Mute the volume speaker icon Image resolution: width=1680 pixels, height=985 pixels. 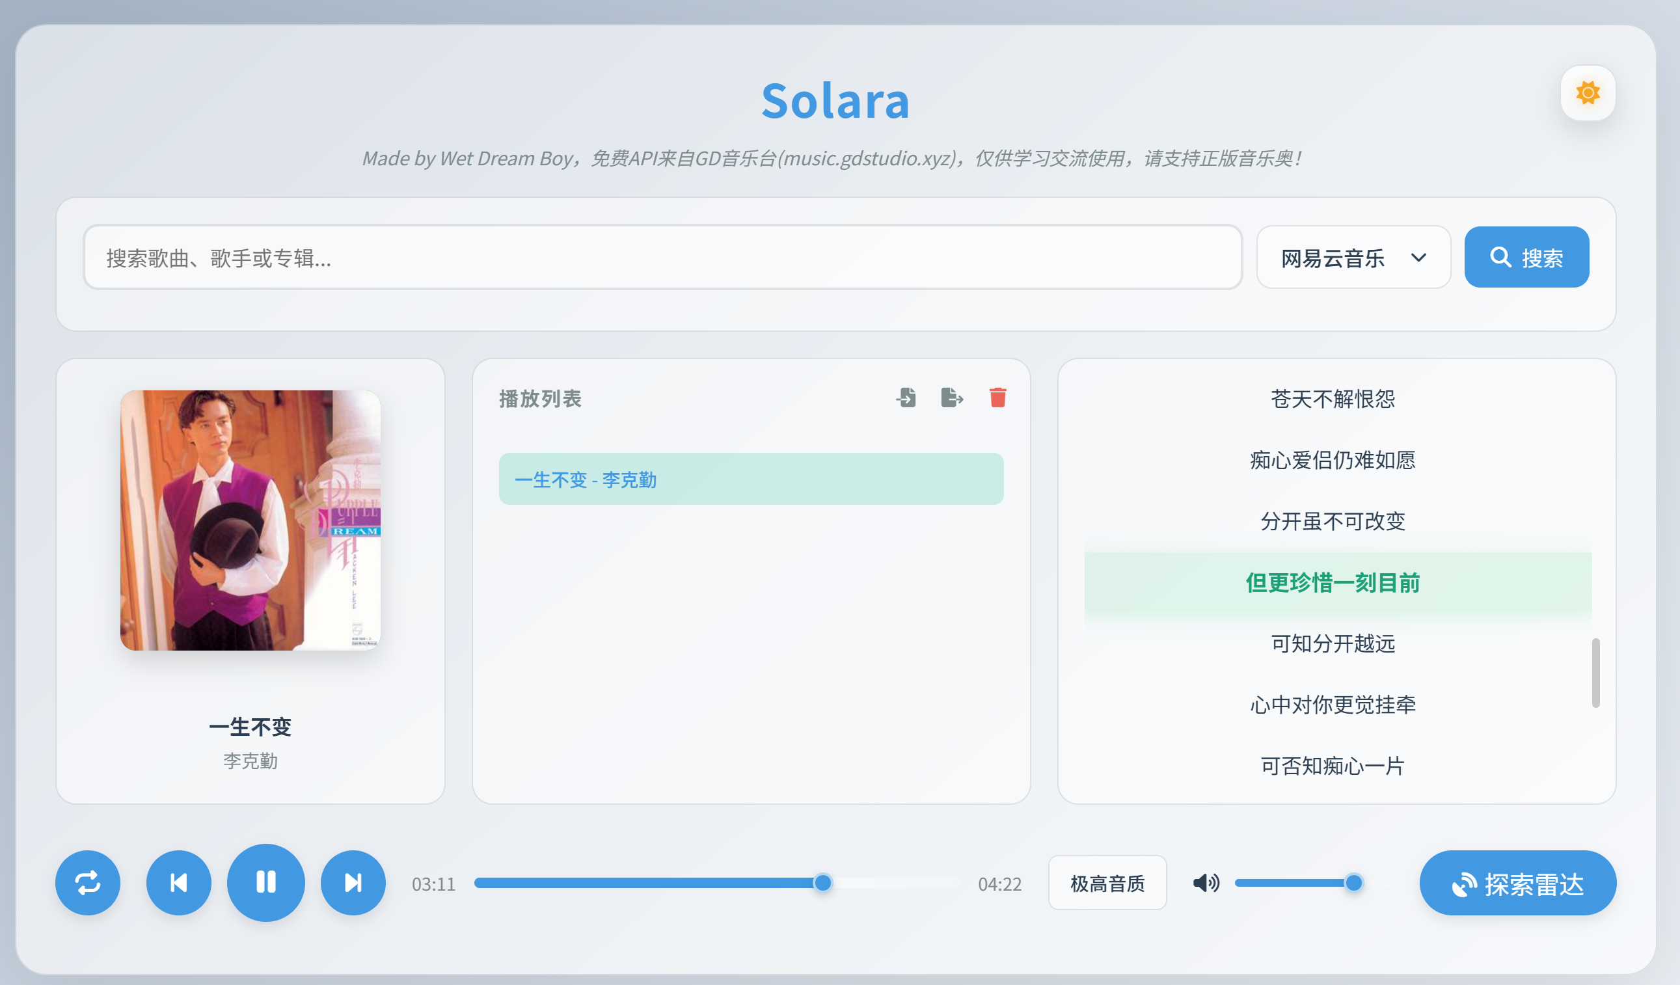pyautogui.click(x=1205, y=882)
